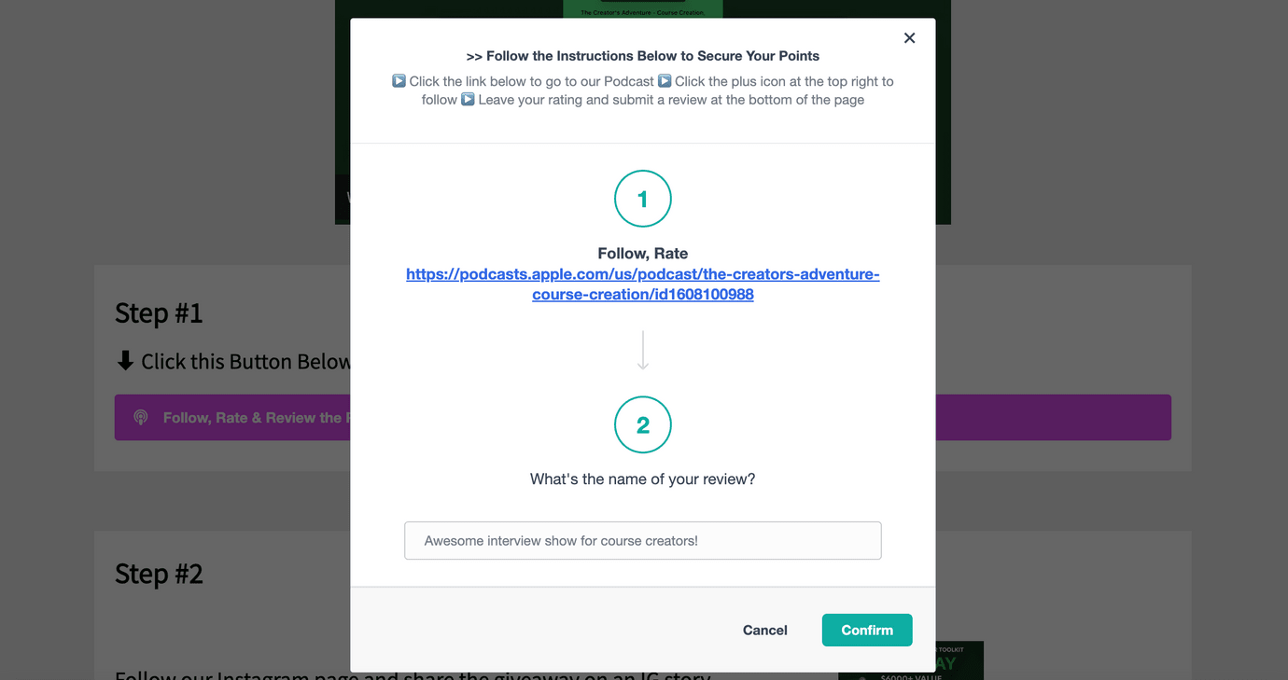The height and width of the screenshot is (680, 1288).
Task: Click the podcast icon on the purple button
Action: pos(141,418)
